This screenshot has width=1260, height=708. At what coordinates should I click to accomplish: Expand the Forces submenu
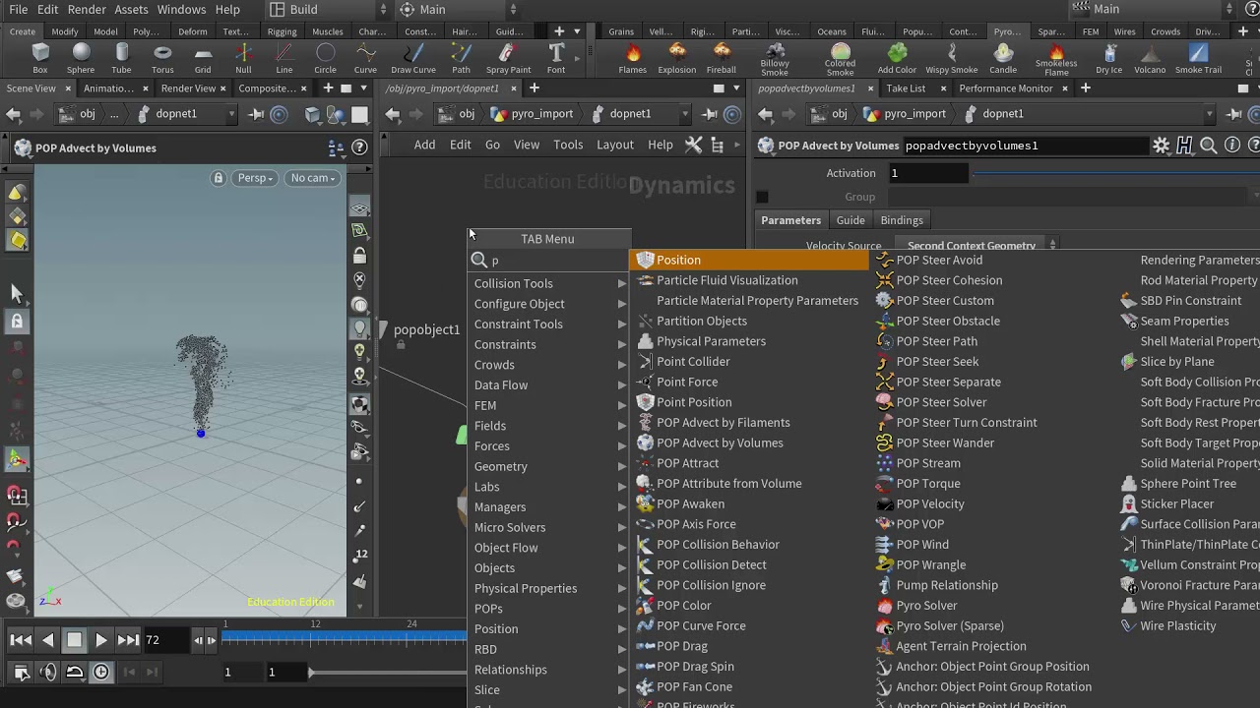[549, 445]
